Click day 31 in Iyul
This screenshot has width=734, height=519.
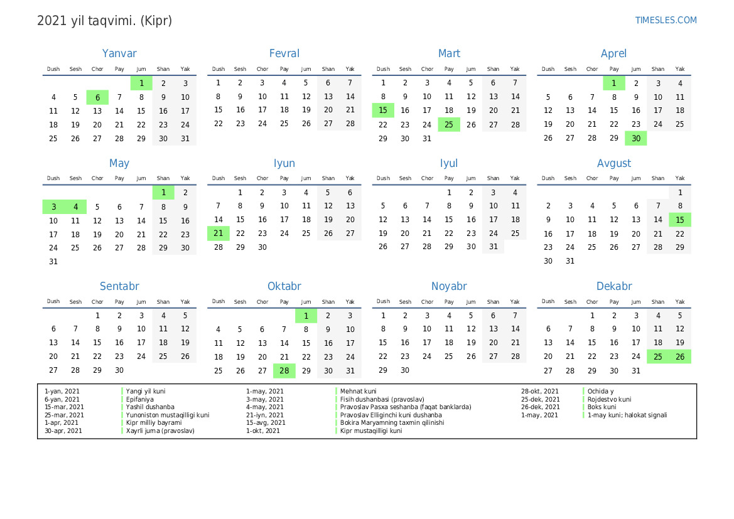493,247
